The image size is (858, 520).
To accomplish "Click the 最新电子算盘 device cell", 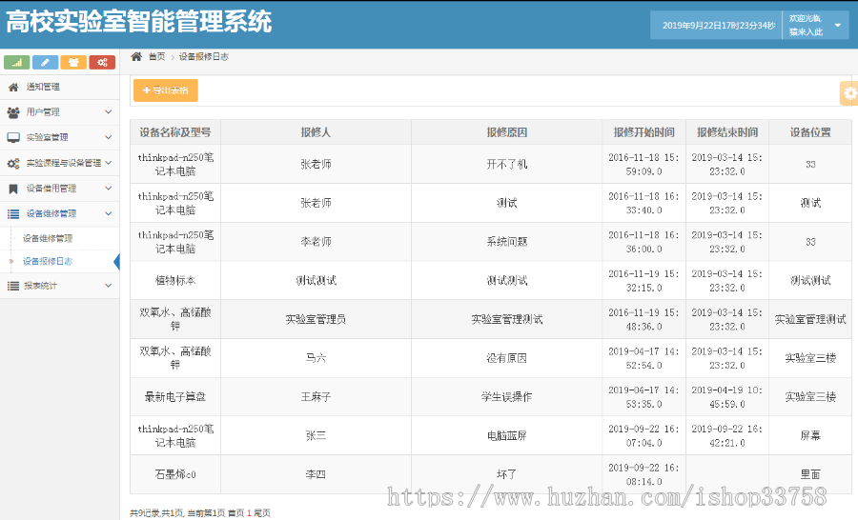I will pyautogui.click(x=175, y=397).
